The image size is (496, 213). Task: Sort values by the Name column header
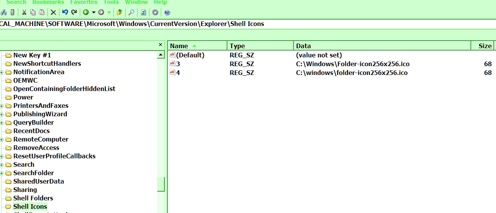[198, 46]
